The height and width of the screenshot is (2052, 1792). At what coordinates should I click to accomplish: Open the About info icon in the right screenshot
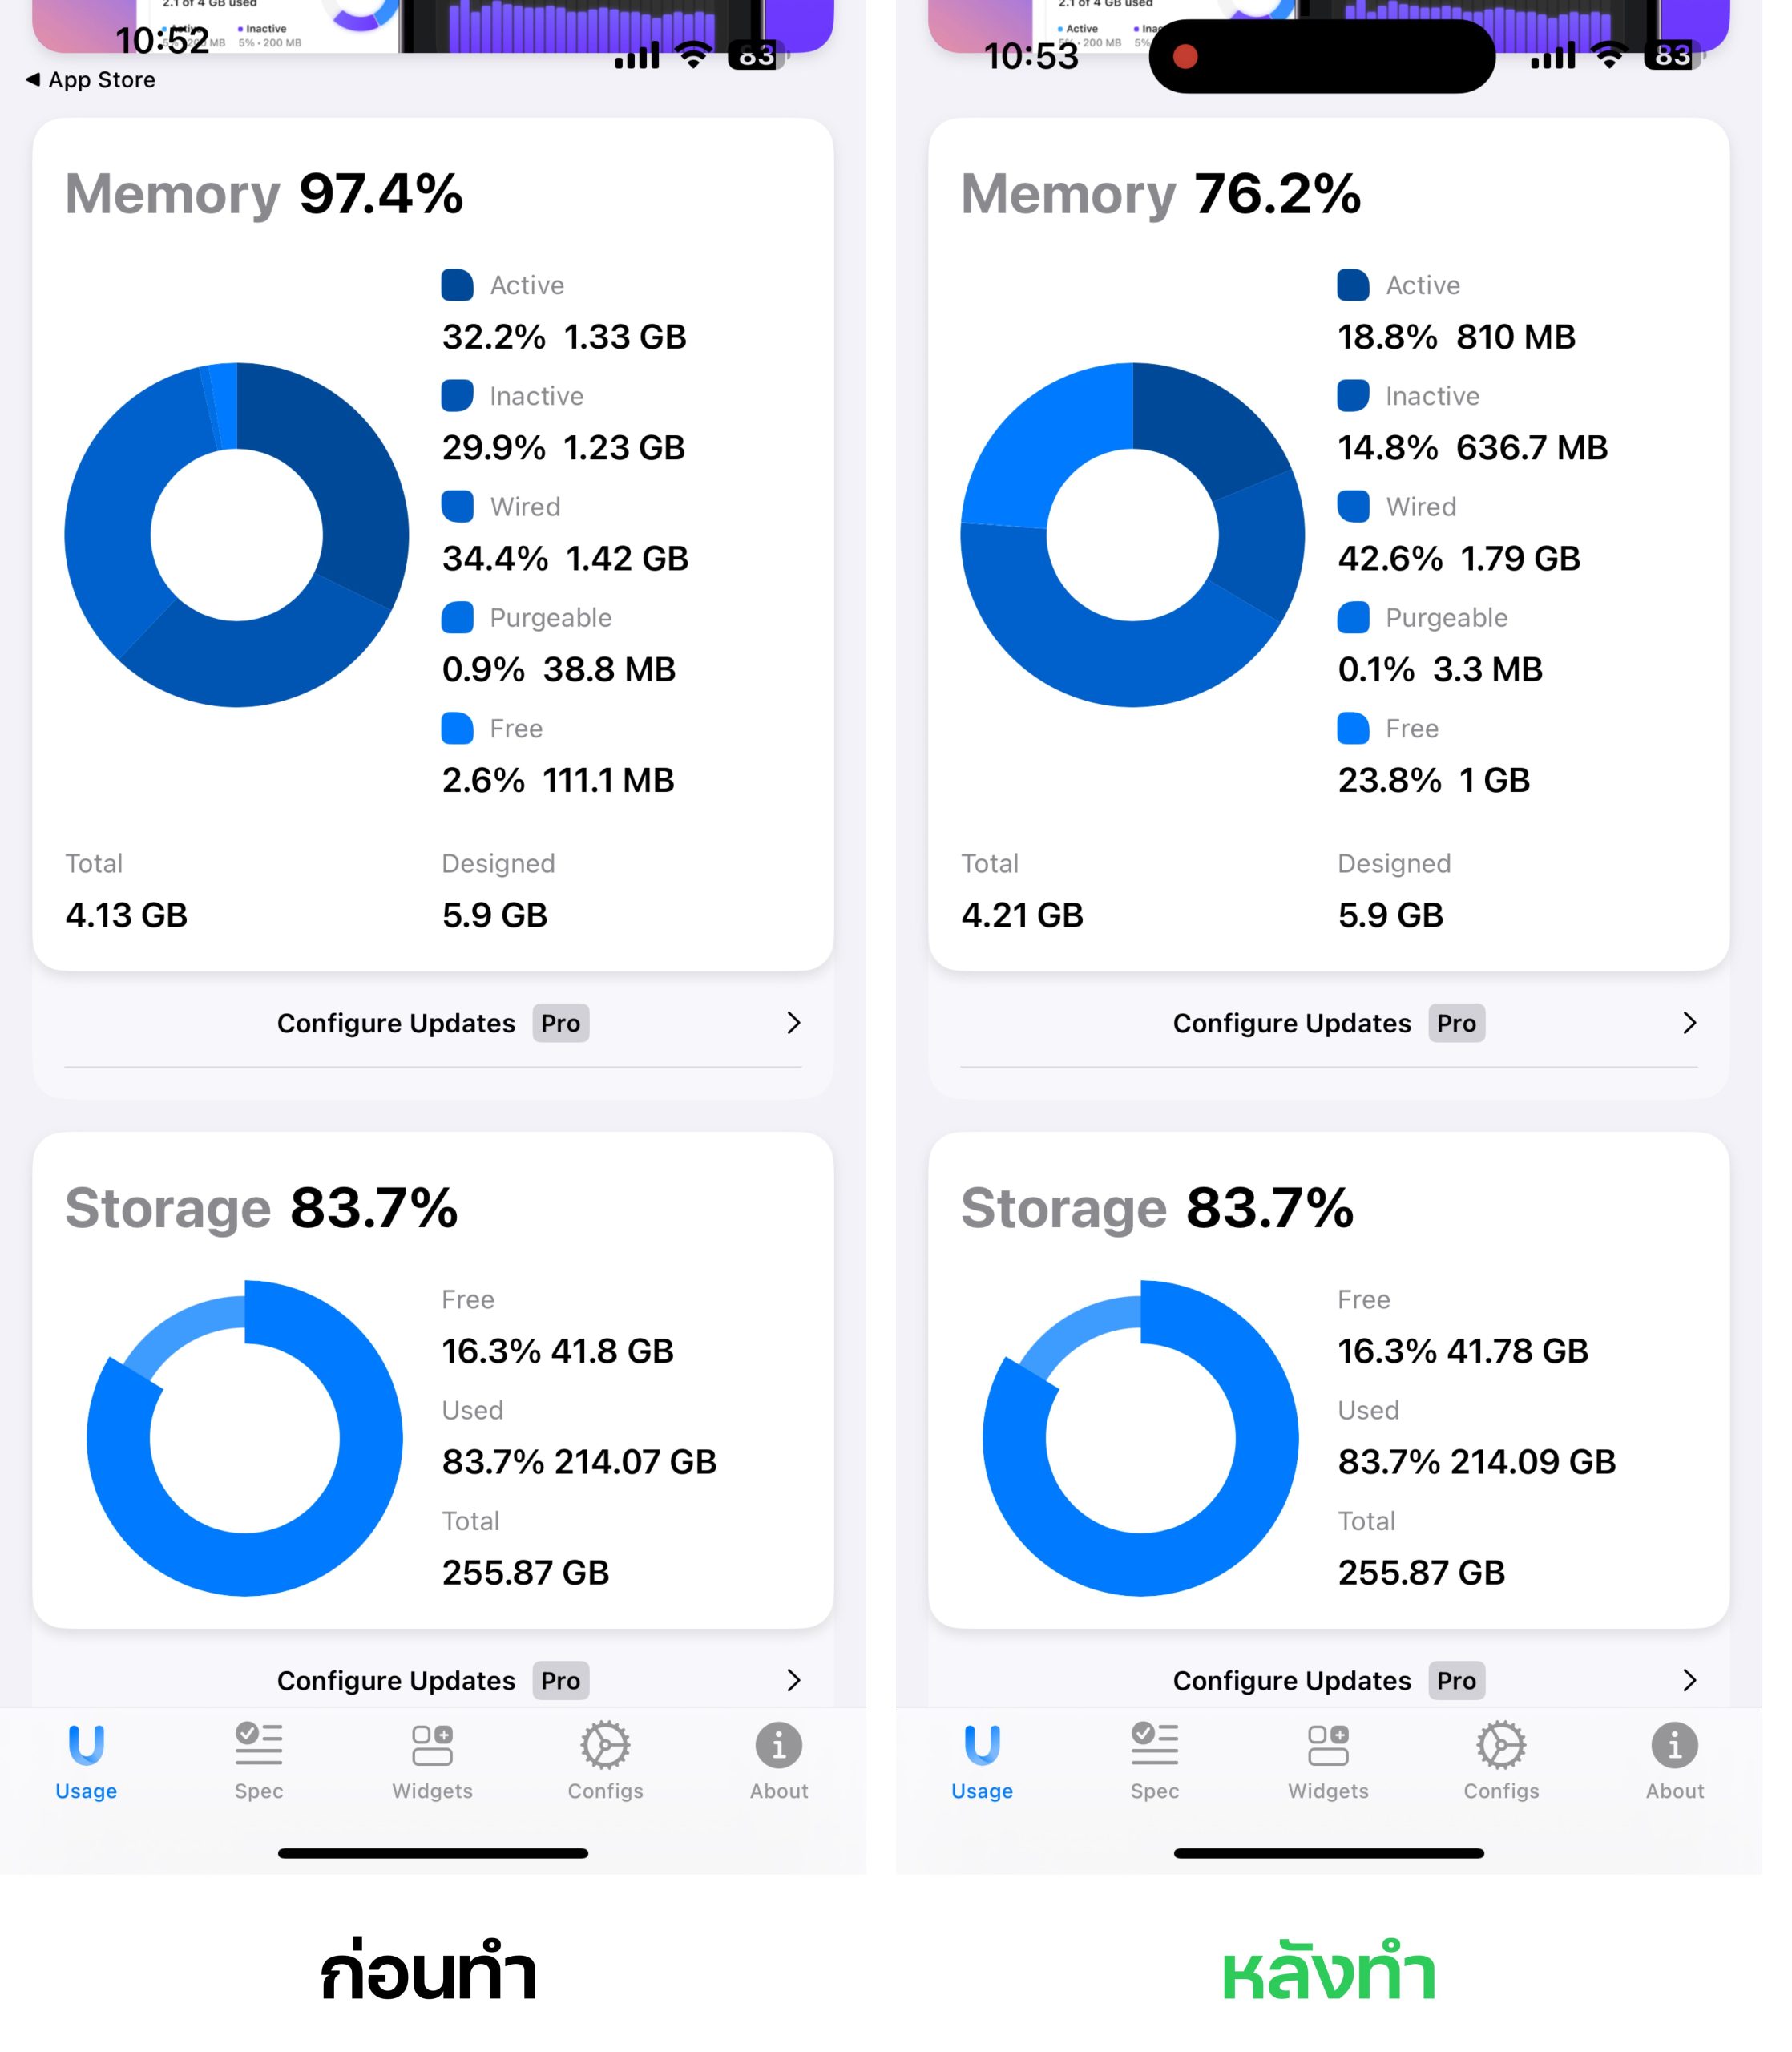point(1674,1746)
